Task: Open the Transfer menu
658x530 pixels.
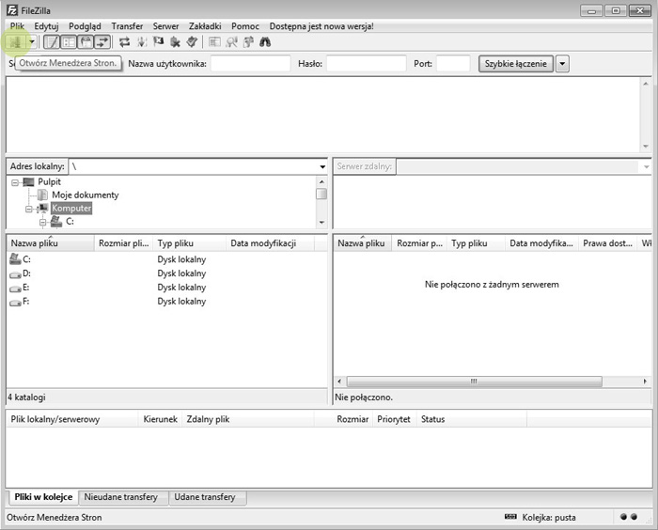Action: click(127, 26)
